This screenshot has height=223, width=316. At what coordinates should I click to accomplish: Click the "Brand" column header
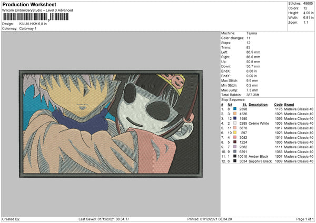289,105
